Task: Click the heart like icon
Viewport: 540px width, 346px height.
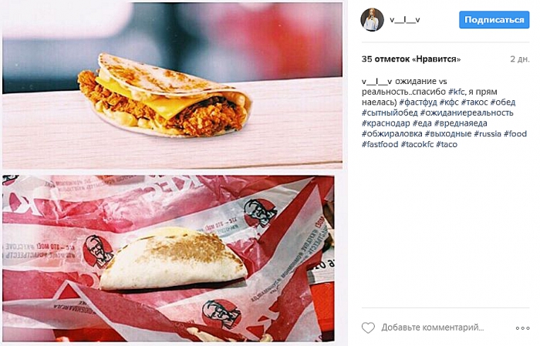Action: coord(368,328)
